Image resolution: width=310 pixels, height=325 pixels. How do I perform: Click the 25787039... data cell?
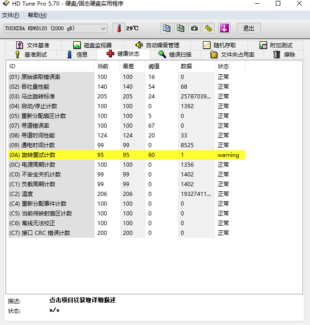tap(196, 97)
